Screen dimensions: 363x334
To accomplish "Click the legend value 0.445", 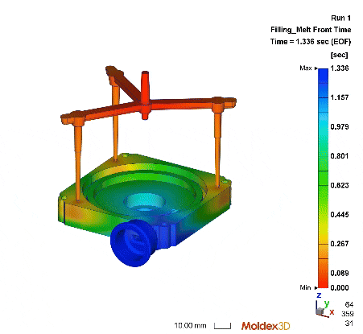I will coord(340,215).
